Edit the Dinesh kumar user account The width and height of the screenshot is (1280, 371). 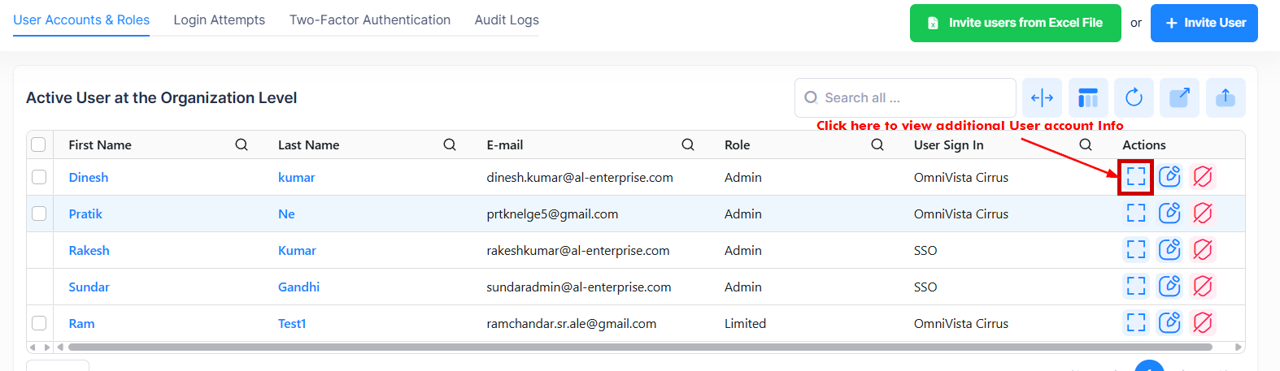[x=1169, y=176]
